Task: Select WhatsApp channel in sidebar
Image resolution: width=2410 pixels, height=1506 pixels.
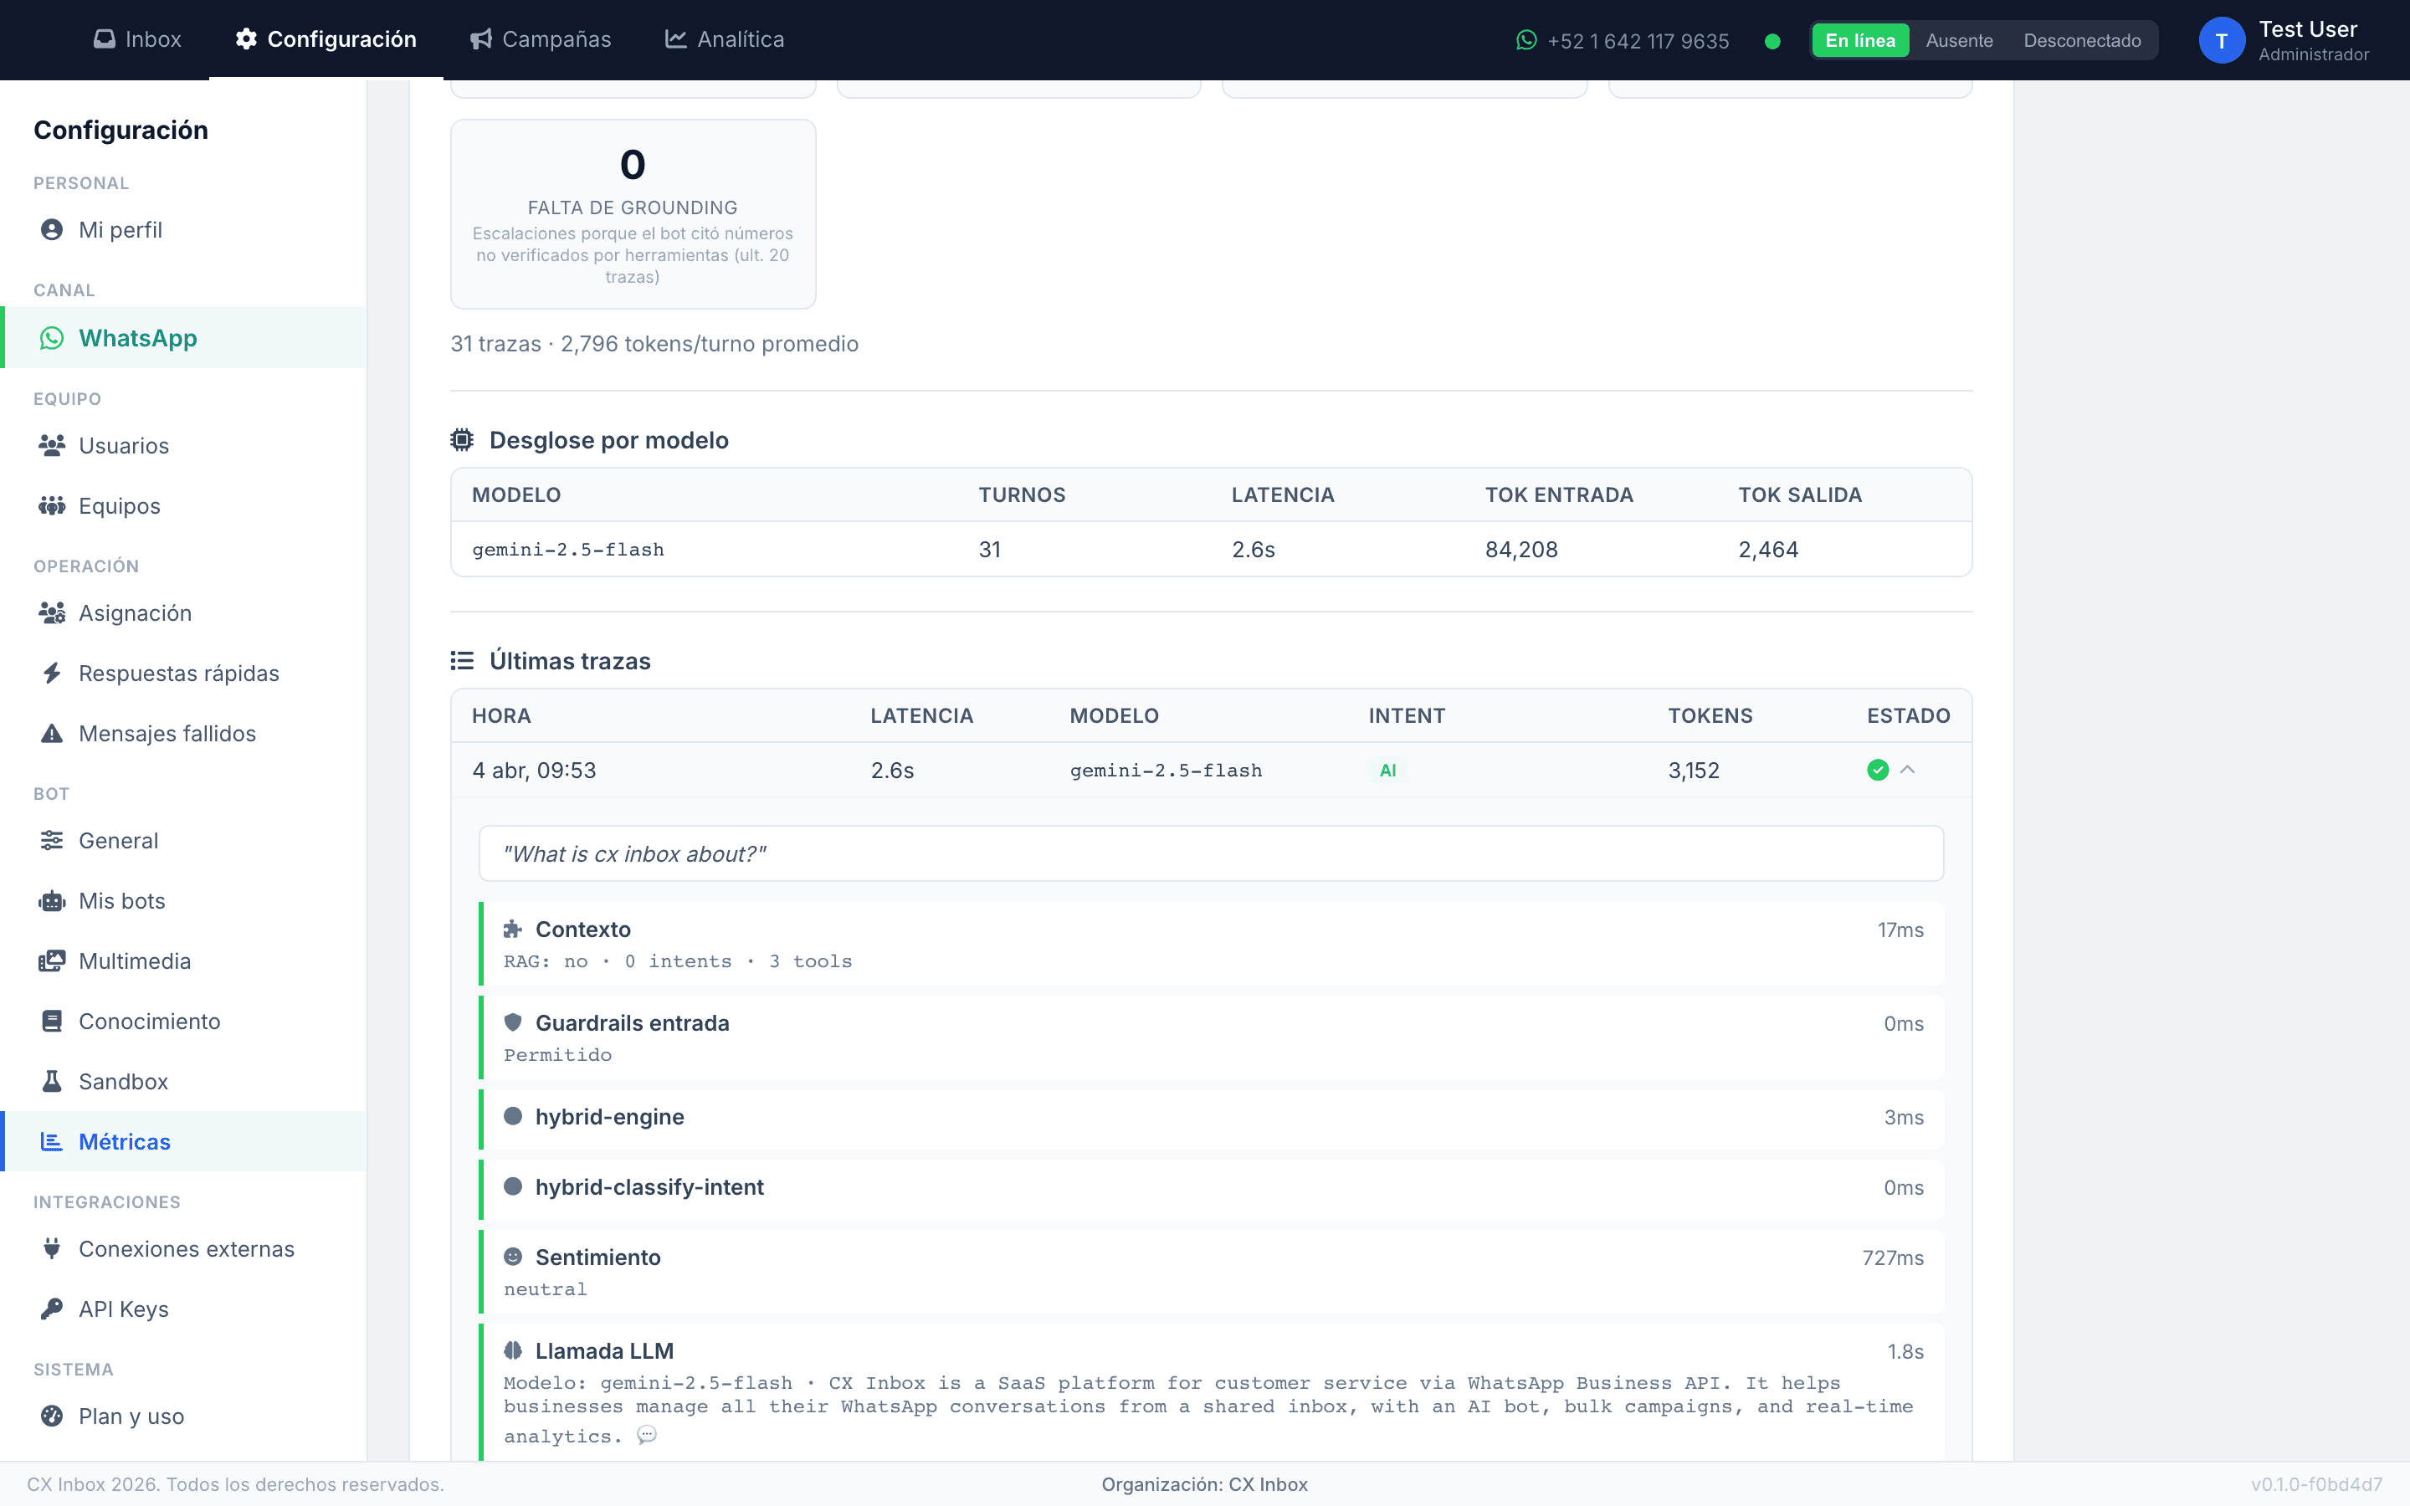Action: 184,338
